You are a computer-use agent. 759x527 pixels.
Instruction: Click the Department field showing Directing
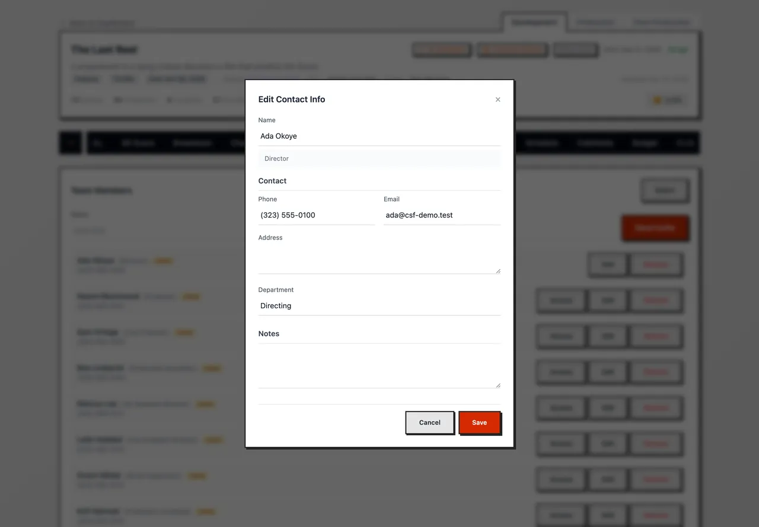pos(379,306)
